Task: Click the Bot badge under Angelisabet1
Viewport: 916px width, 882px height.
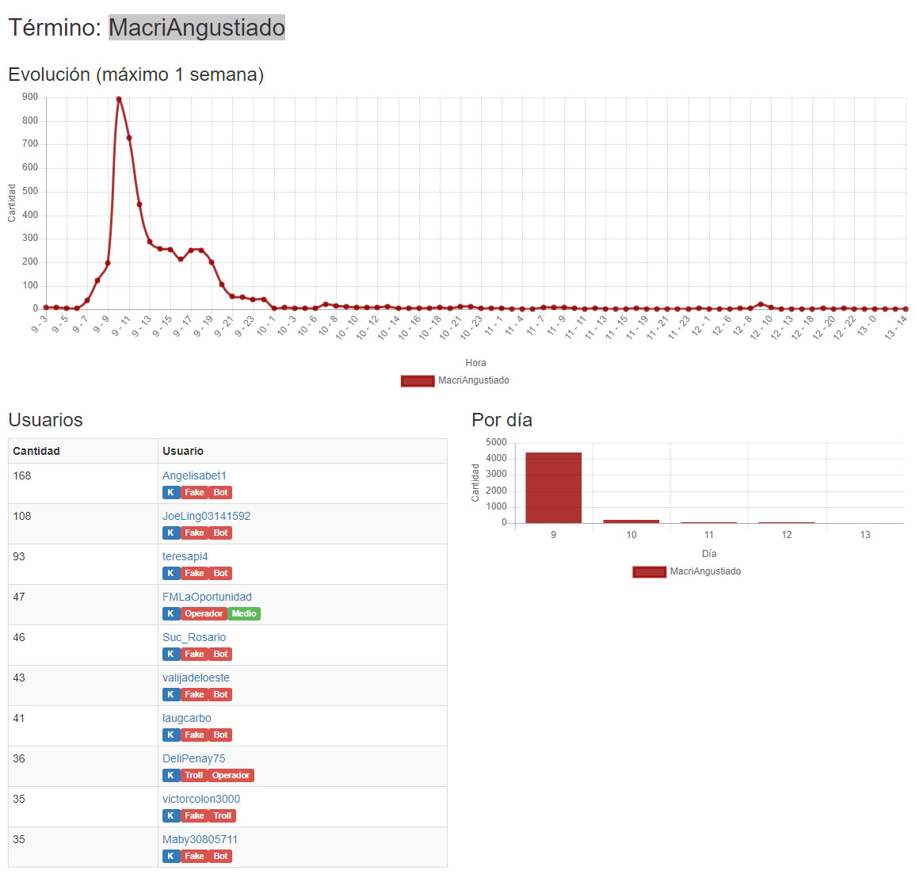Action: pyautogui.click(x=220, y=492)
